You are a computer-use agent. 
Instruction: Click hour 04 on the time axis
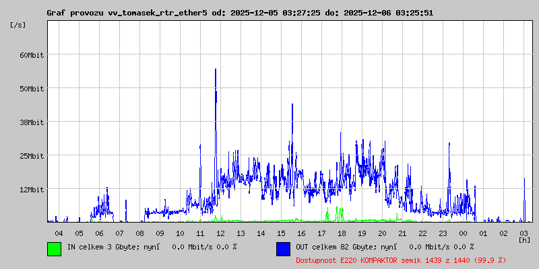pos(59,233)
